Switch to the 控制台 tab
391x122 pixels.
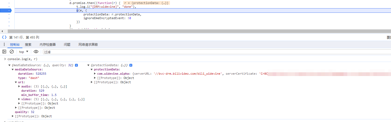(x=15, y=45)
